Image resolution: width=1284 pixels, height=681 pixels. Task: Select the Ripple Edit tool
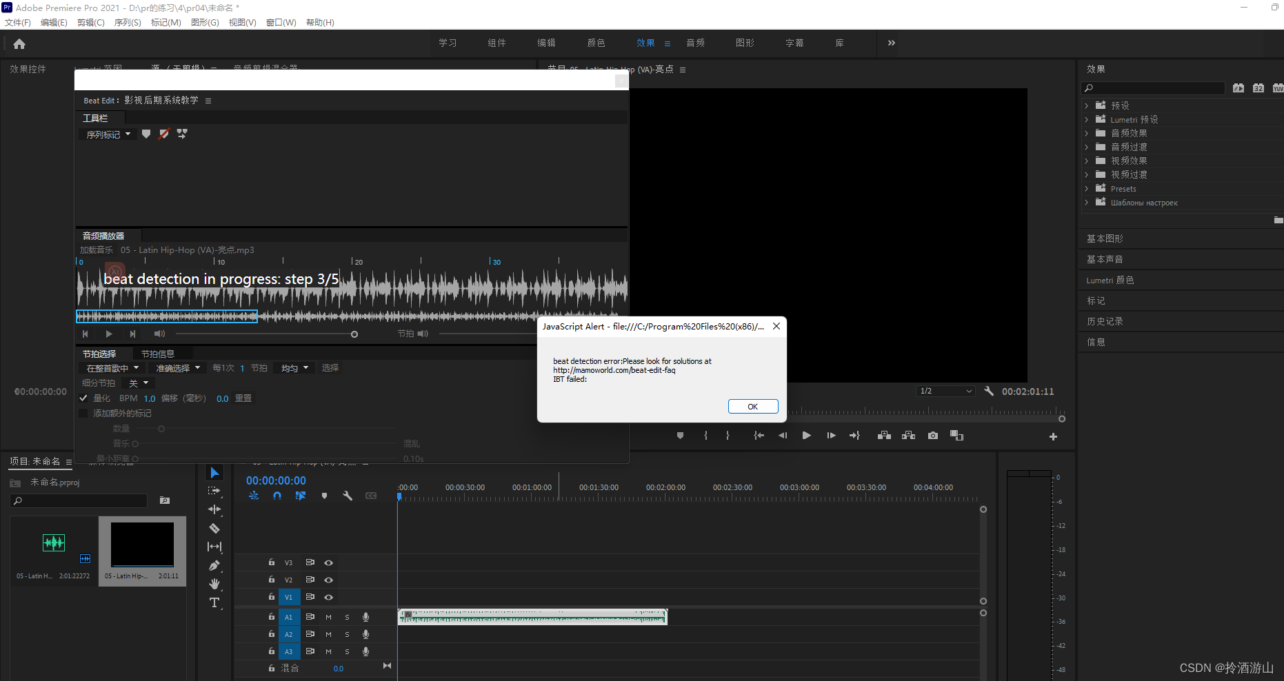click(x=214, y=509)
